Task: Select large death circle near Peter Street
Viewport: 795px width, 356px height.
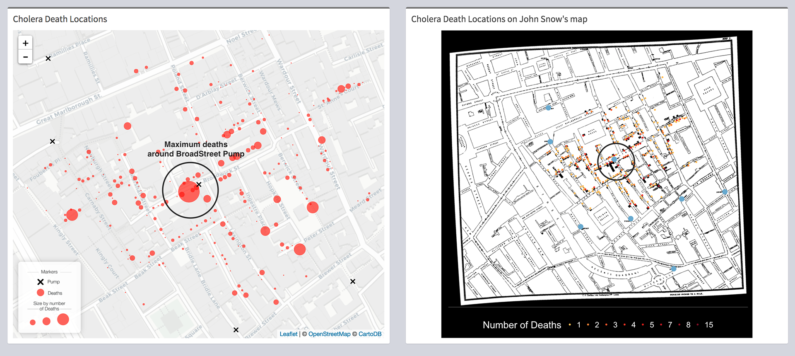Action: (x=300, y=249)
